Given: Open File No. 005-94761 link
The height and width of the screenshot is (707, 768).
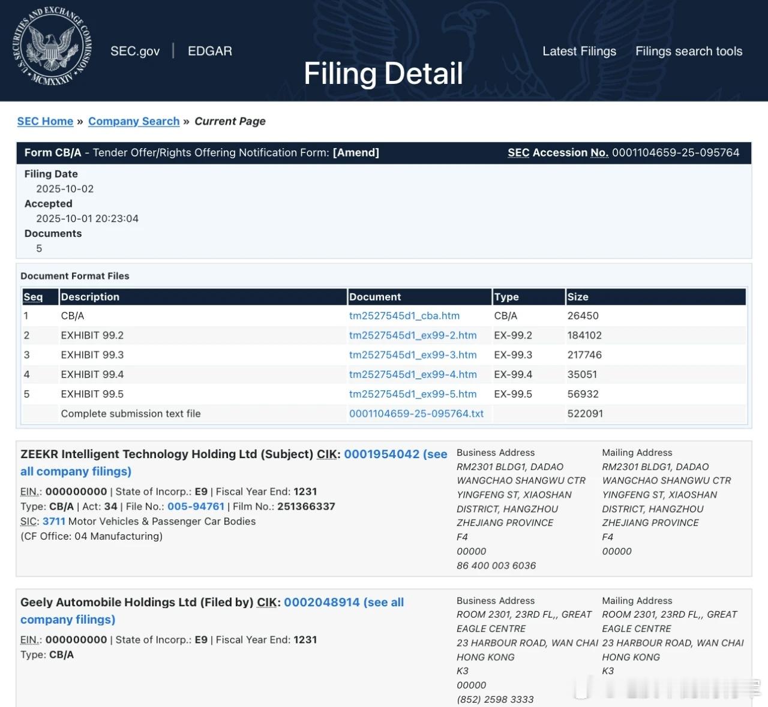Looking at the screenshot, I should [196, 506].
